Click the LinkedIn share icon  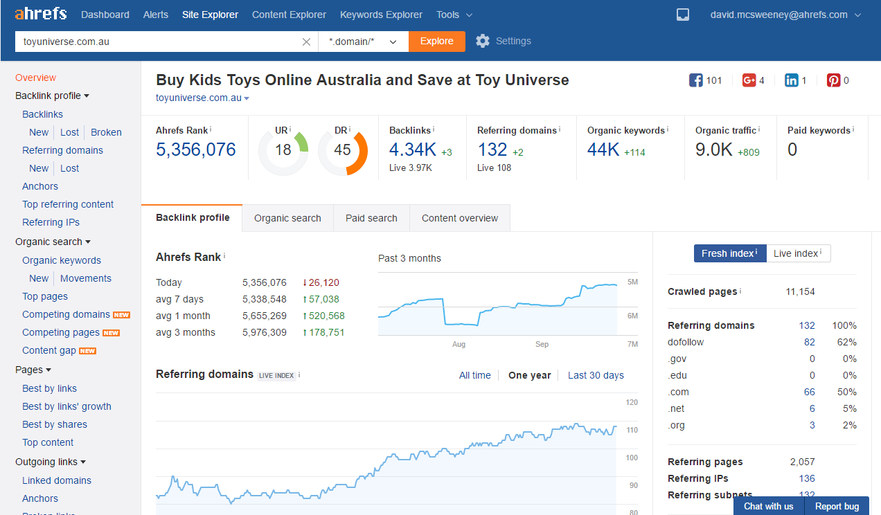tap(791, 80)
